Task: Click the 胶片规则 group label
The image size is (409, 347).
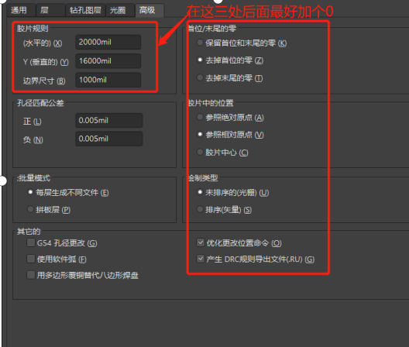Action: coord(33,29)
